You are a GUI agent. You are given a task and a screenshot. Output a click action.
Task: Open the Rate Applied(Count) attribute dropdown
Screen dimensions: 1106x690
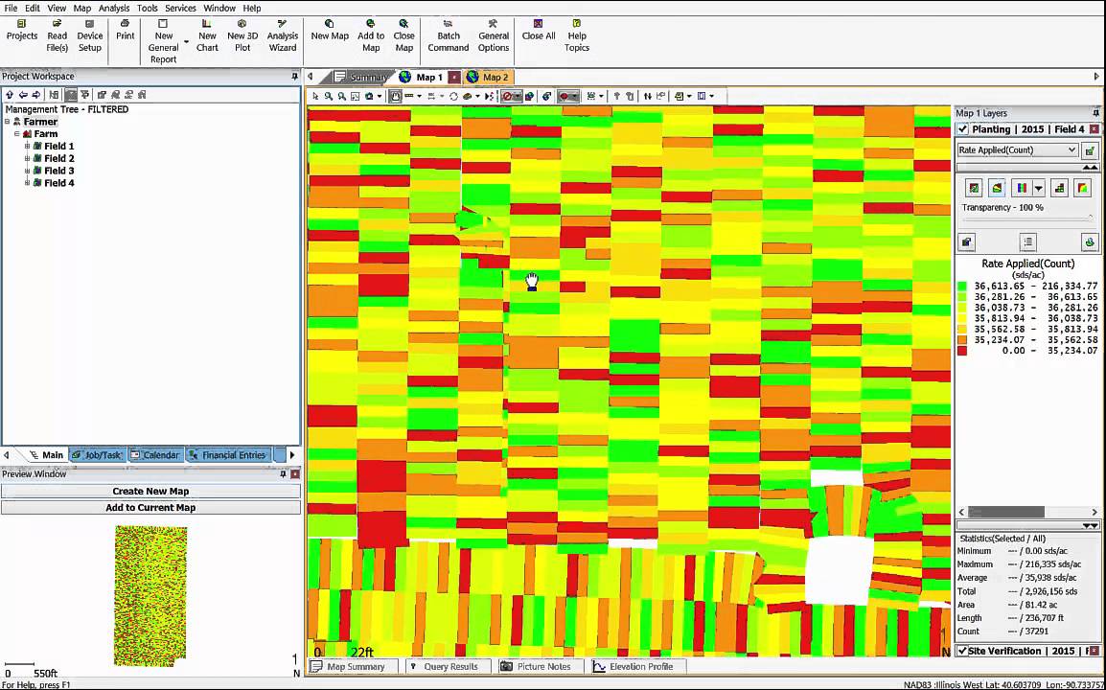[x=1017, y=149]
